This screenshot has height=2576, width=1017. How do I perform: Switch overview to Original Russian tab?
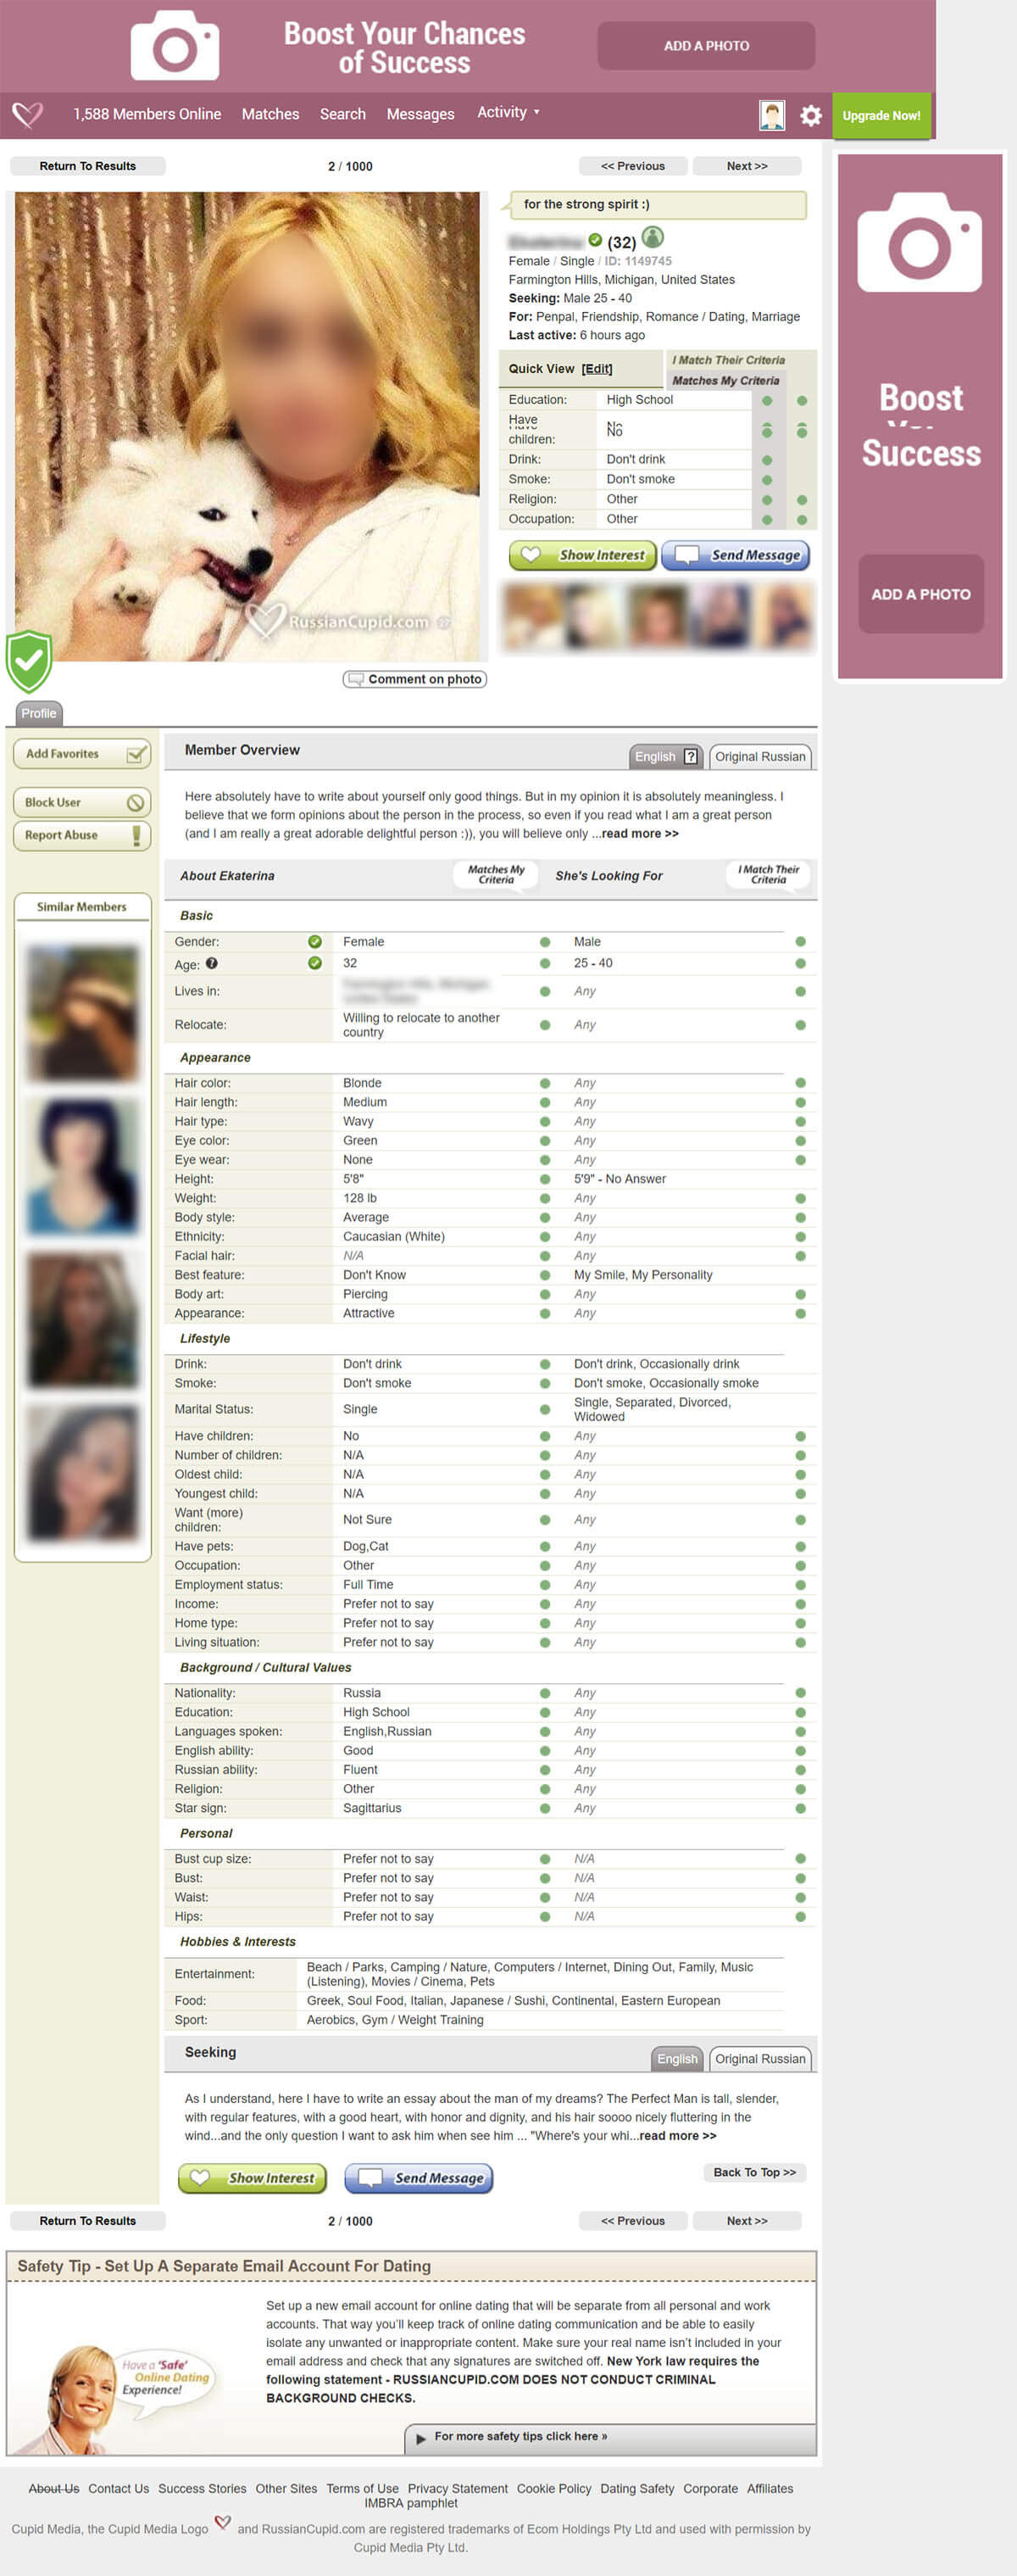(759, 756)
